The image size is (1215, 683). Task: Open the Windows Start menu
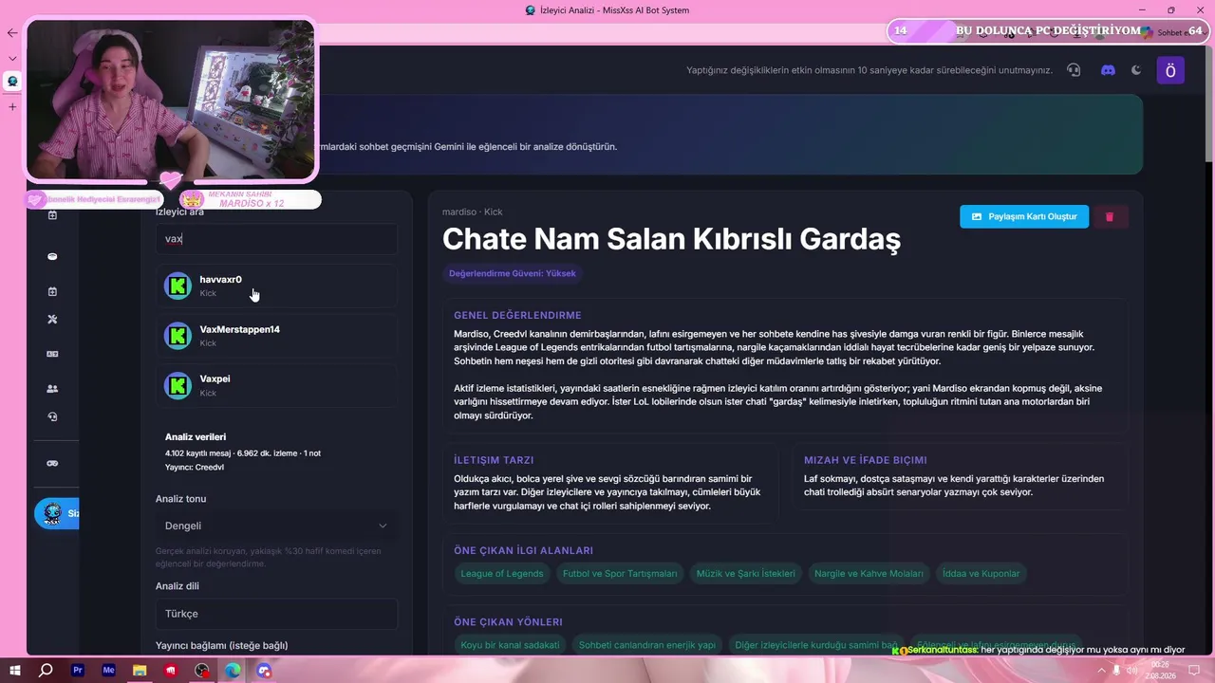pos(14,671)
